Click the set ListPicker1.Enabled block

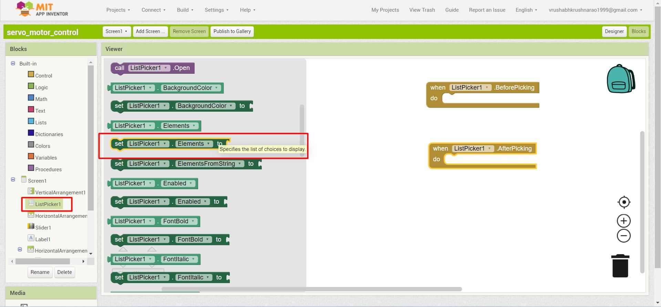(x=169, y=202)
